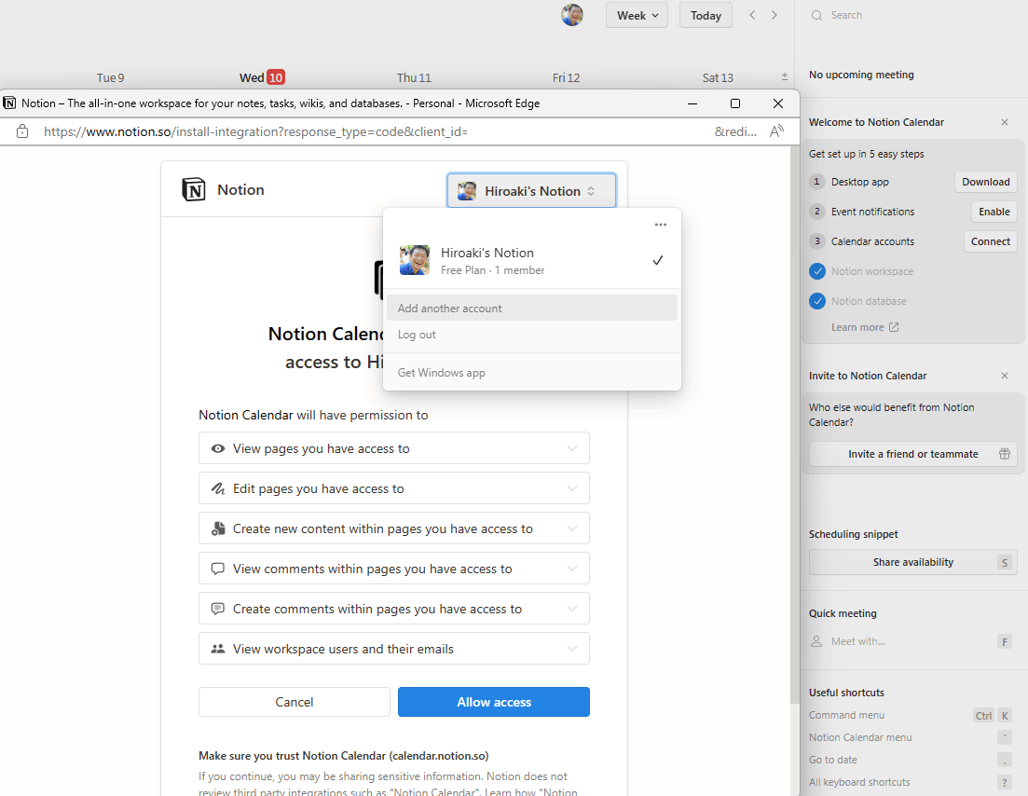
Task: Expand View workspace users and their emails
Action: point(394,649)
